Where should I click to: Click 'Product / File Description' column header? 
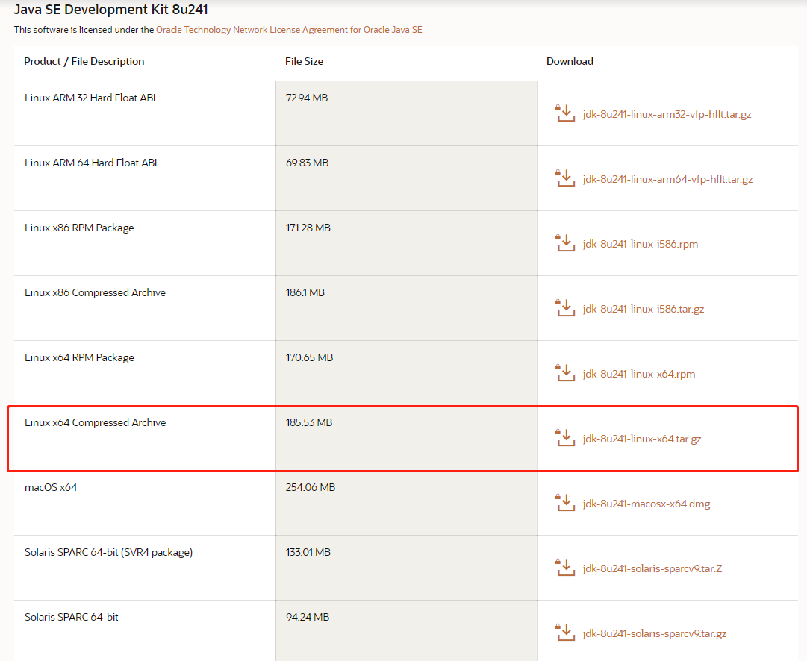(84, 61)
